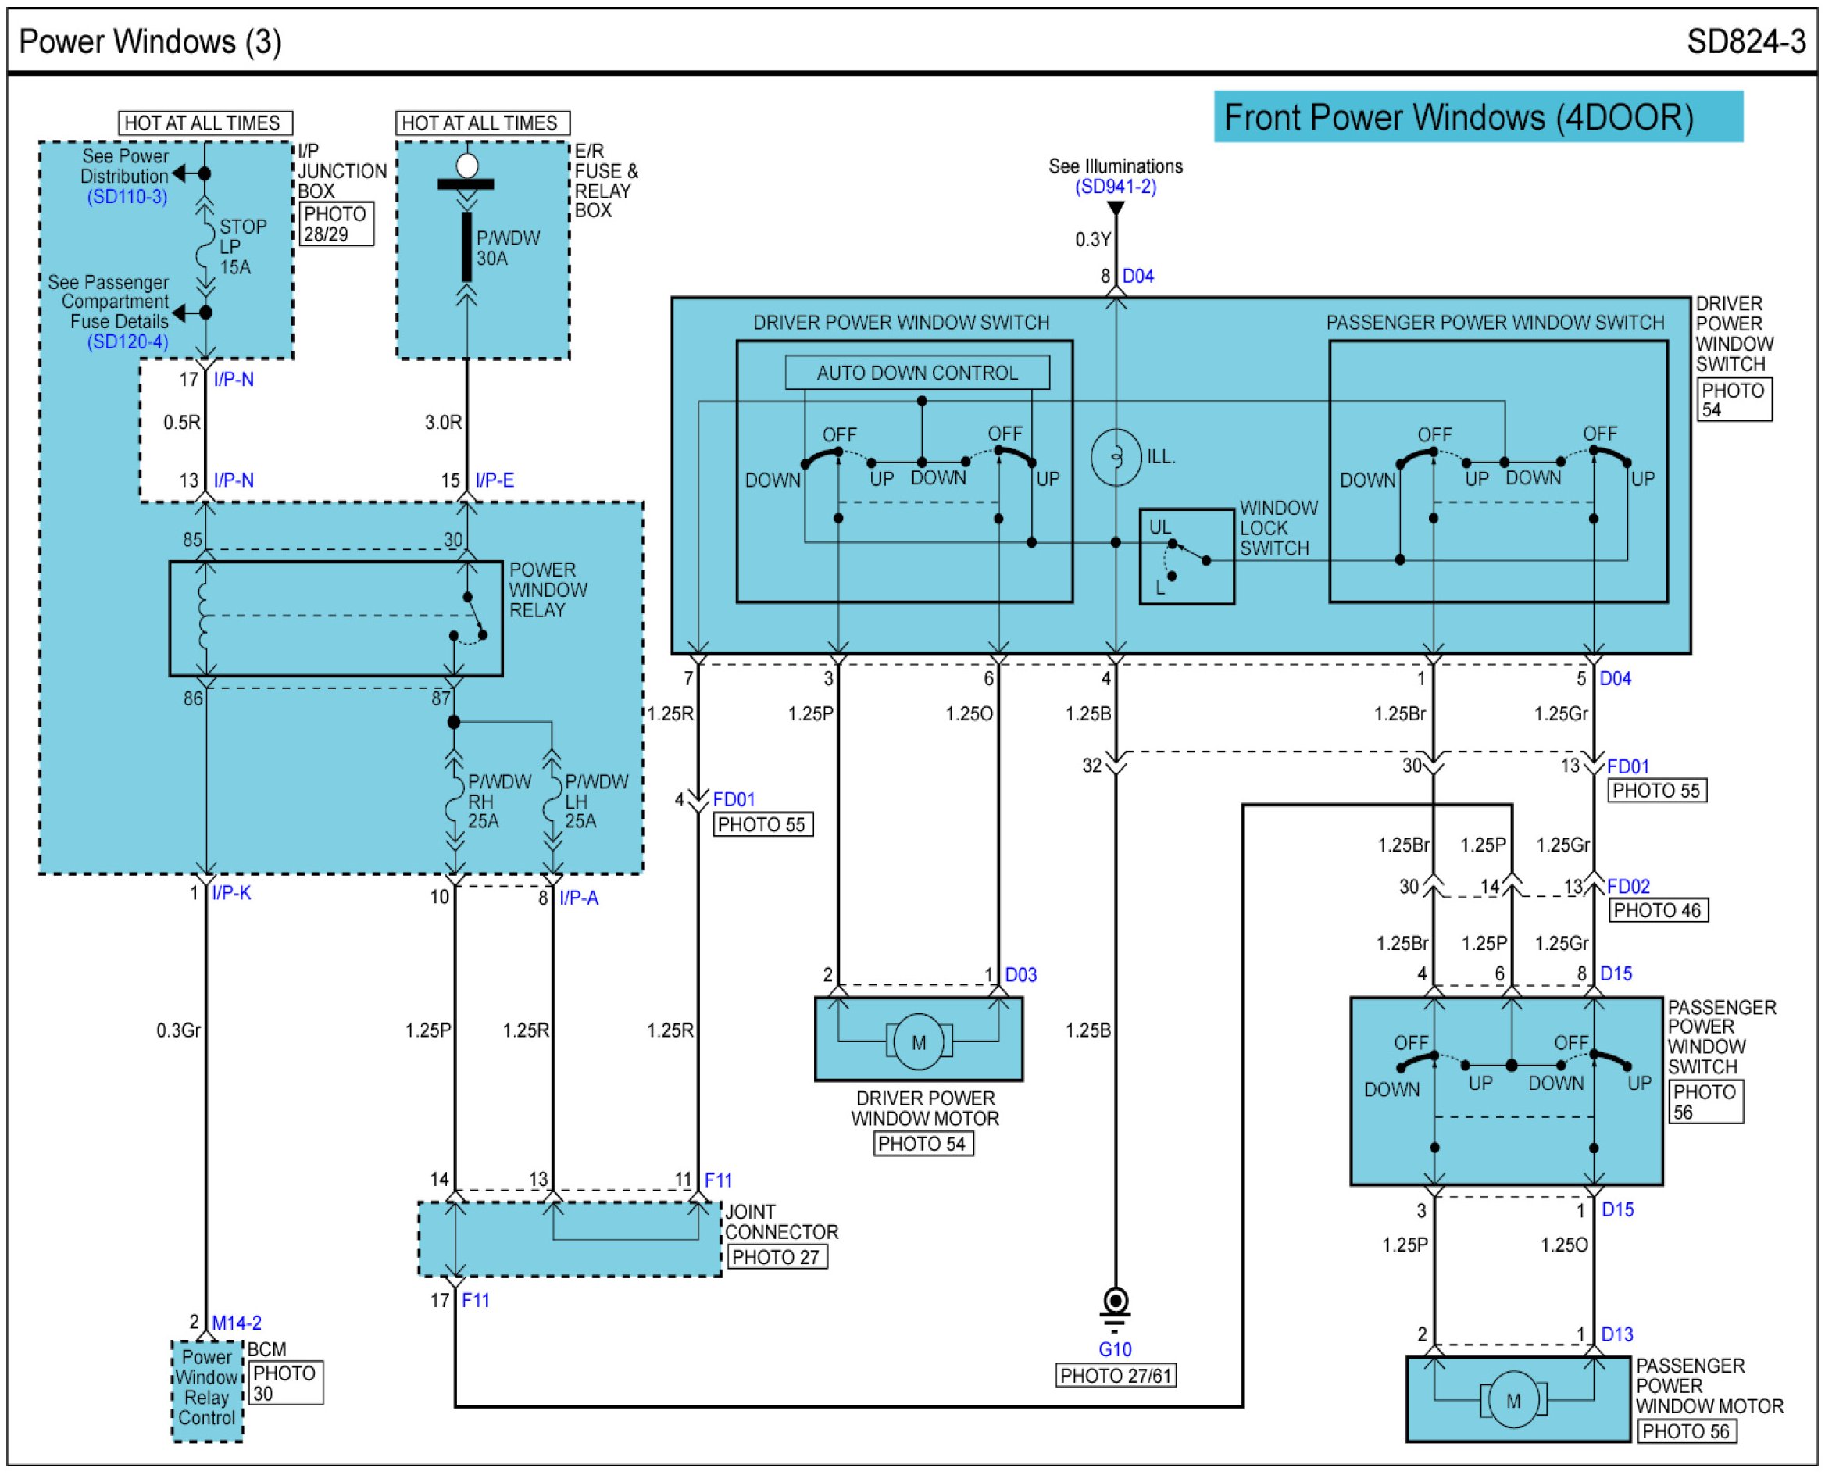Open the SD110-3 power distribution link
Screen dimensions: 1825x1475
point(127,196)
